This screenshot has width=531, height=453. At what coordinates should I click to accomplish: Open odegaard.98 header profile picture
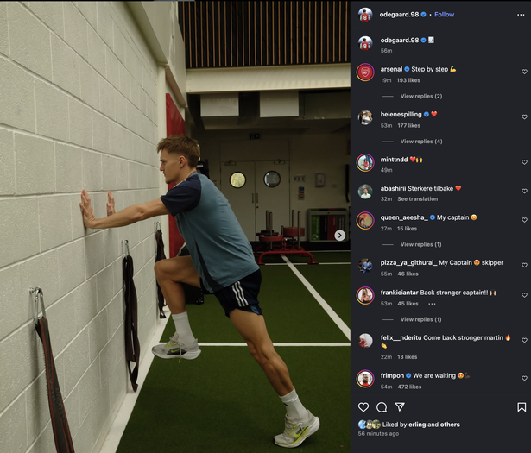pos(365,15)
